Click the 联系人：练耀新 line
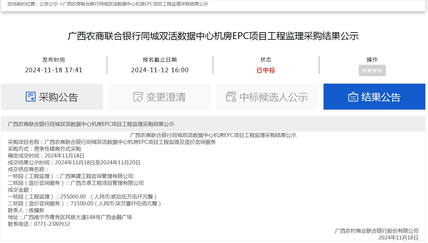 [26, 210]
